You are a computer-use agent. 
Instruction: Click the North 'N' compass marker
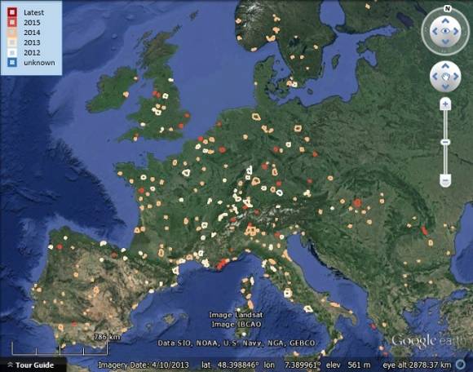(x=448, y=8)
